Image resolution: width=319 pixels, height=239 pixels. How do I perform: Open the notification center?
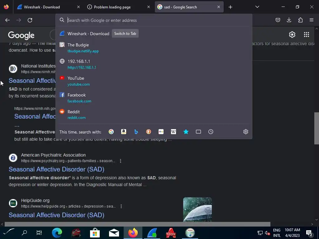click(309, 233)
